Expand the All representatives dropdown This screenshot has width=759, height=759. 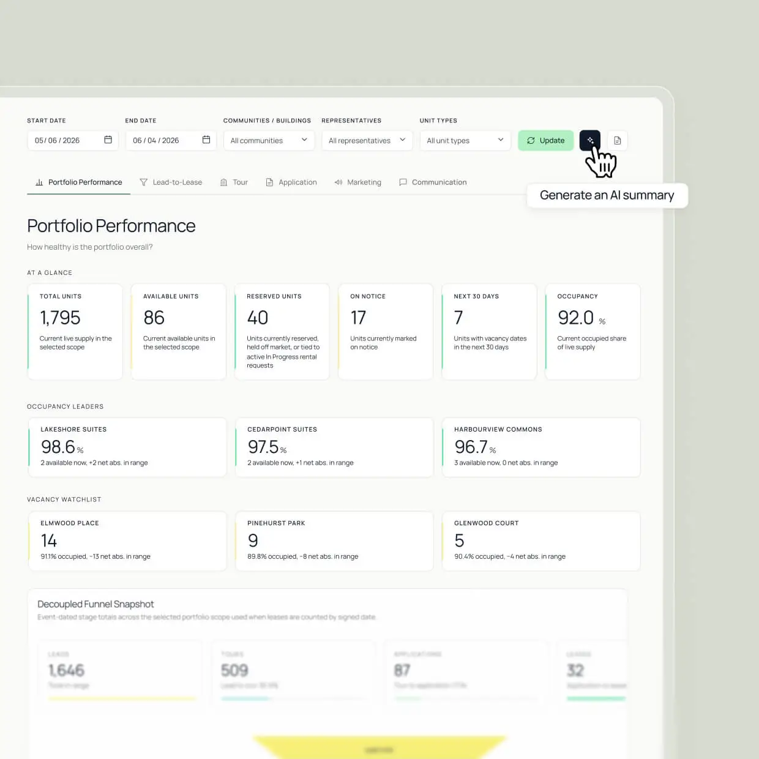[x=367, y=140]
